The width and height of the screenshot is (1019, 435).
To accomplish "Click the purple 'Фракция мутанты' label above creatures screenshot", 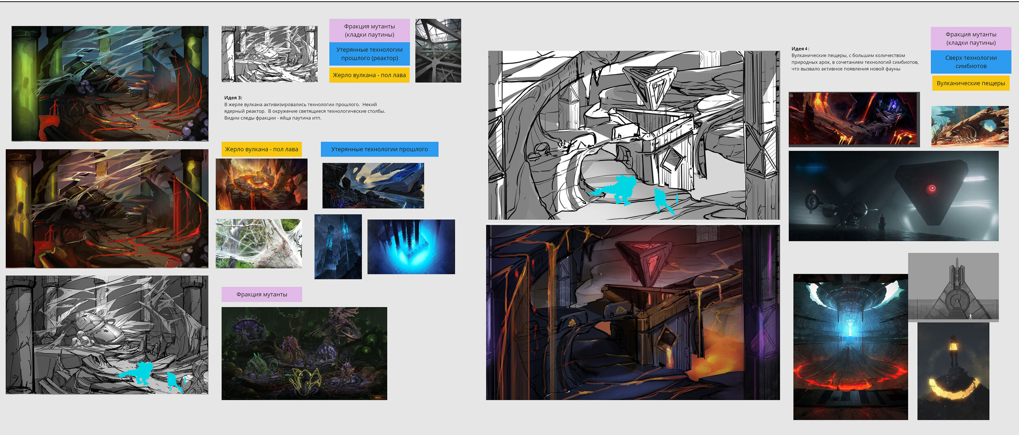I will point(262,294).
